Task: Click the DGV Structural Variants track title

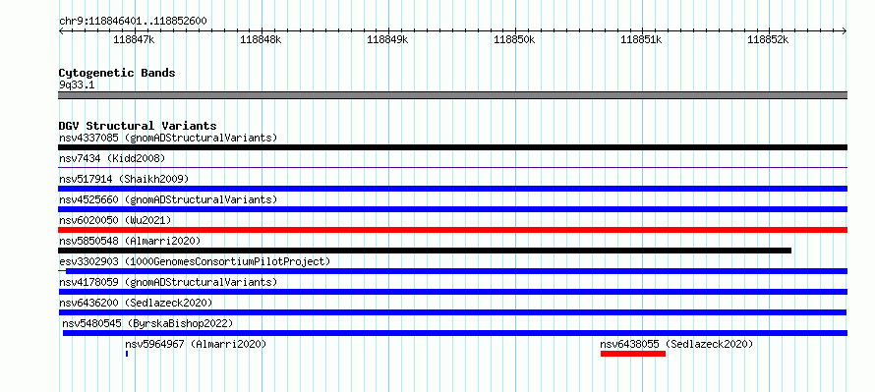Action: click(138, 126)
